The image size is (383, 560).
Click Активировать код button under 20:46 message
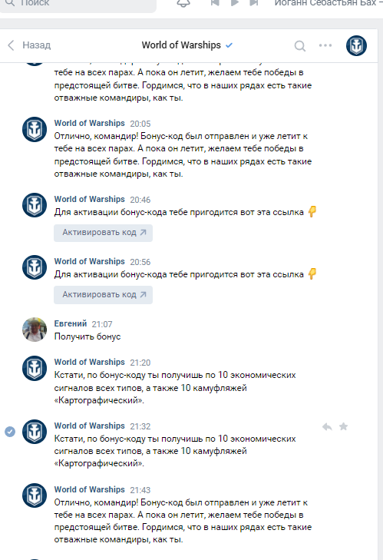103,233
